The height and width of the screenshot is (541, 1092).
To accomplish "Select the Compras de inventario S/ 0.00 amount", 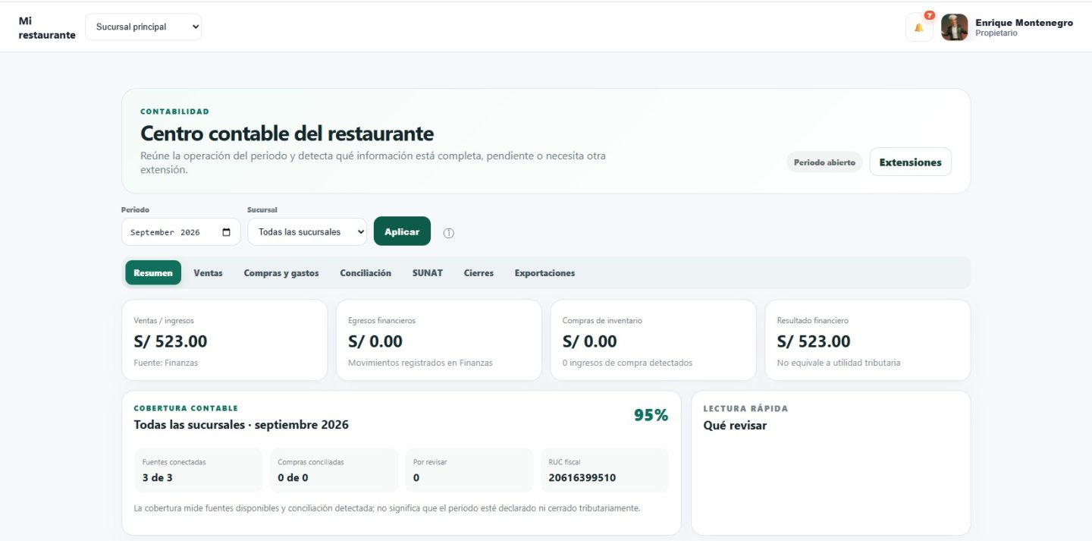I will pos(590,341).
